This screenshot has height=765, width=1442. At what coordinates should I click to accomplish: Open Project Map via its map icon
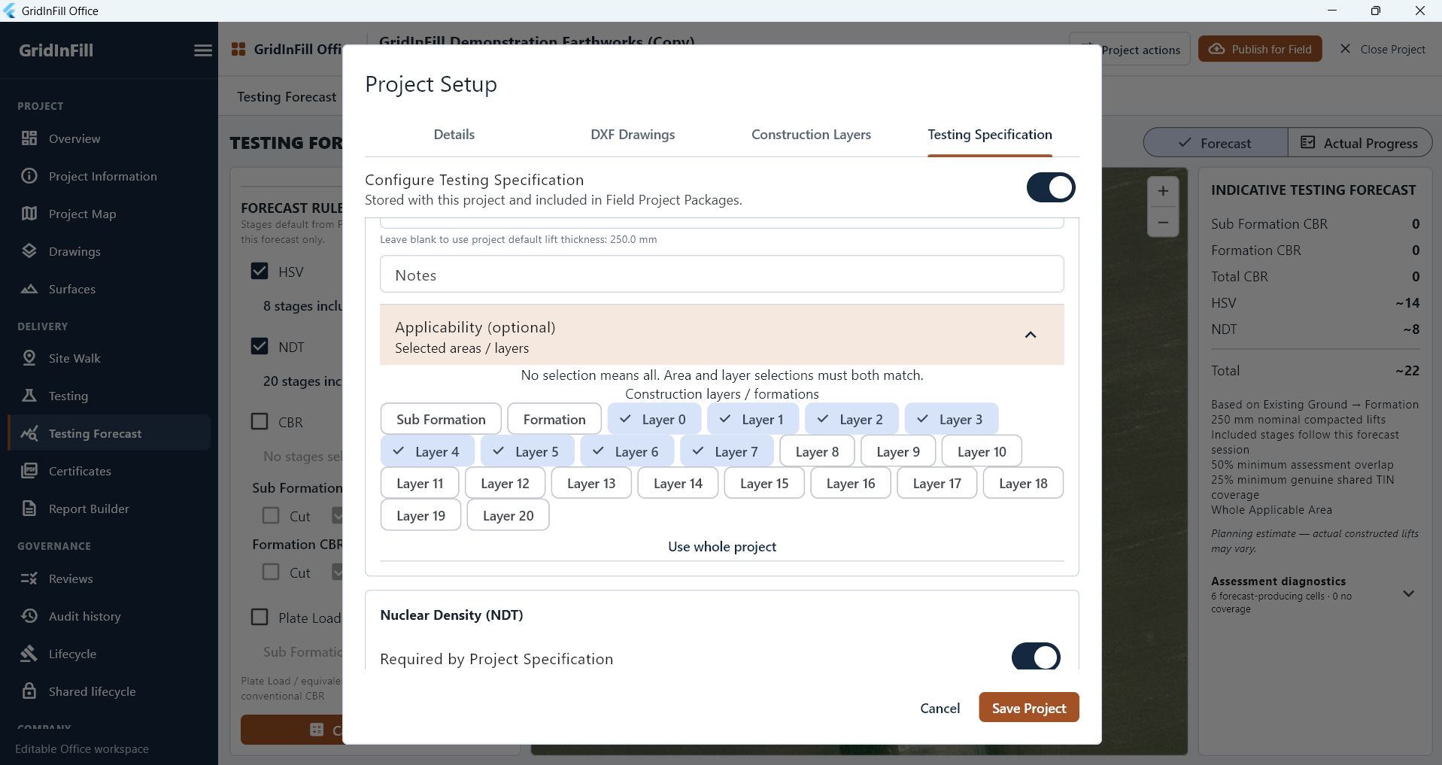[x=29, y=214]
